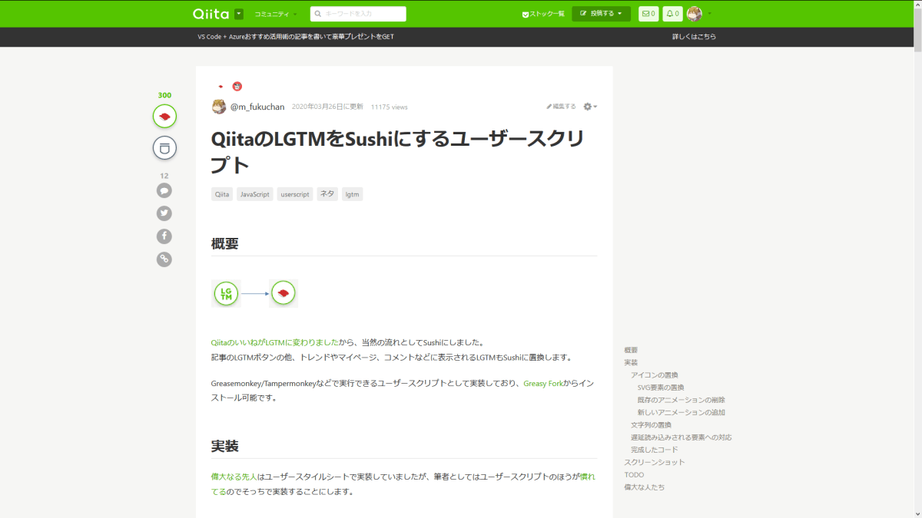Viewport: 922px width, 518px height.
Task: Open the dropdown next to the Qiita logo
Action: (239, 14)
